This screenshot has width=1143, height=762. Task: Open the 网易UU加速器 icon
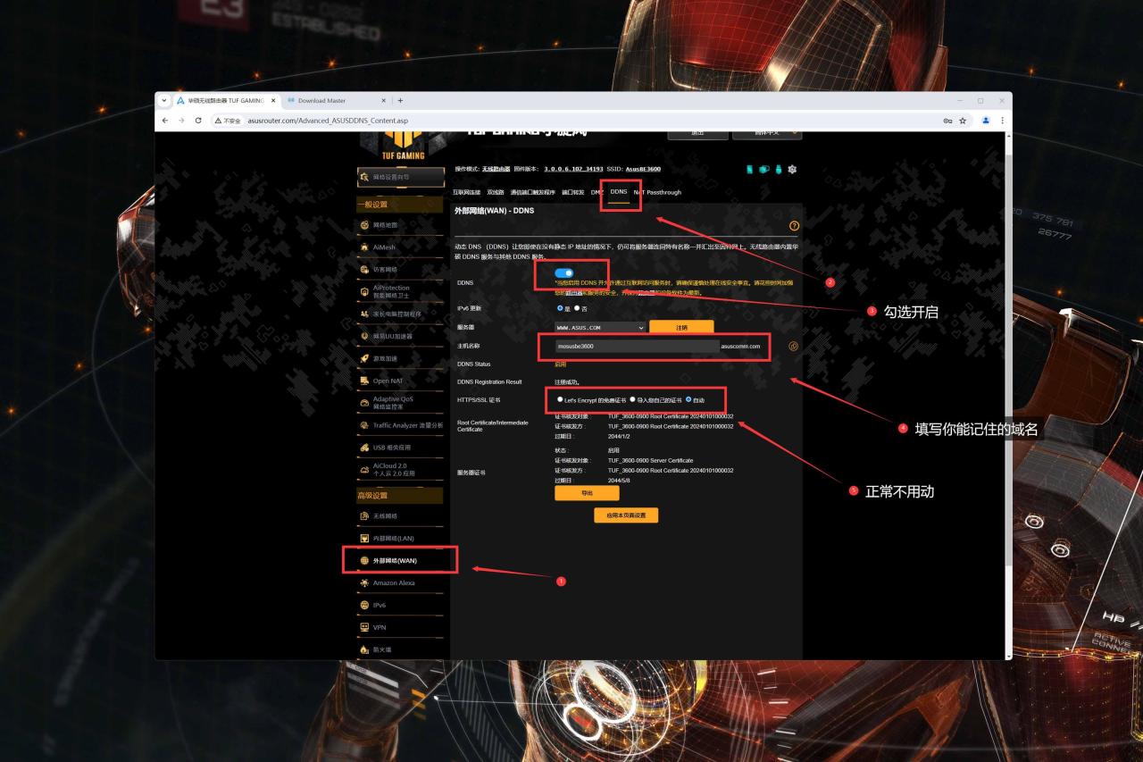pos(364,336)
